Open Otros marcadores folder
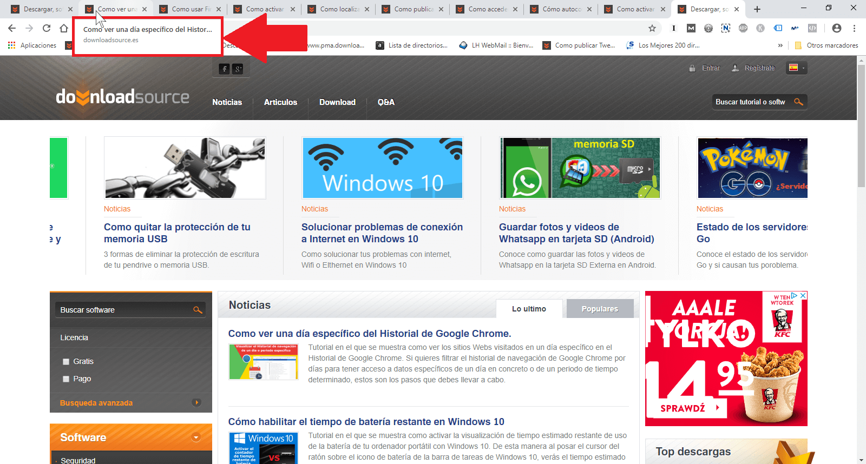Viewport: 866px width, 464px height. (826, 45)
